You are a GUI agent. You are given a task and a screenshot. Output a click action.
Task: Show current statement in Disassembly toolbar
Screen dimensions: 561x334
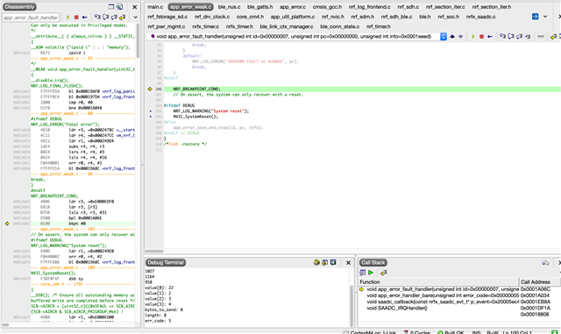point(123,17)
